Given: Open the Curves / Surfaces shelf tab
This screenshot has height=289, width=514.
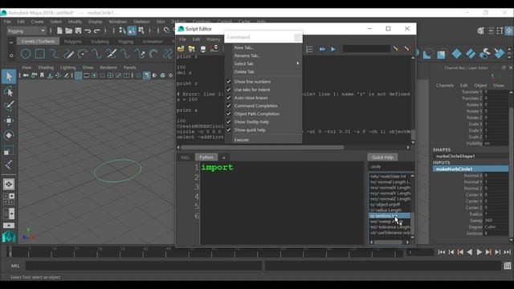Looking at the screenshot, I should point(38,41).
